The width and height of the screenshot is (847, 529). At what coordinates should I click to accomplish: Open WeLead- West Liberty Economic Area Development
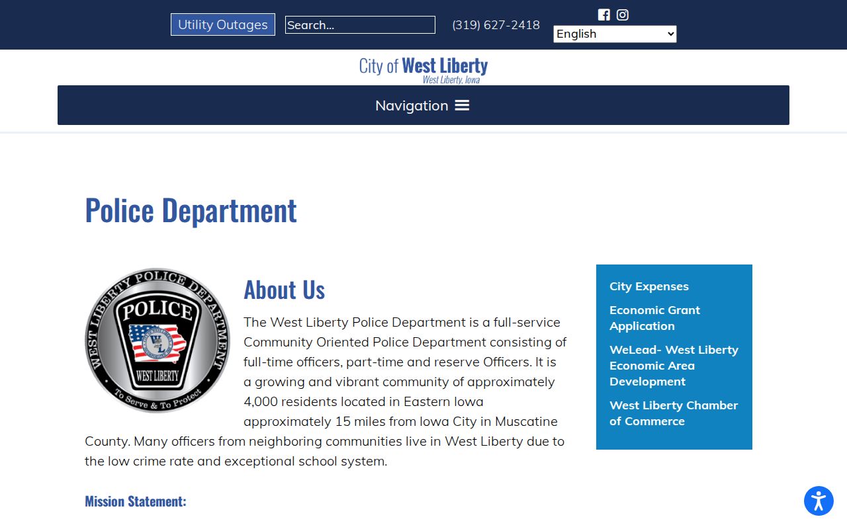click(674, 366)
